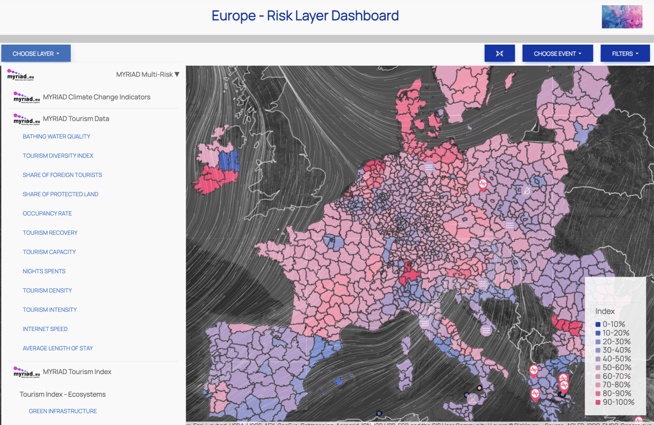Select the Tourism Diversity Index layer
The width and height of the screenshot is (654, 425).
point(58,156)
